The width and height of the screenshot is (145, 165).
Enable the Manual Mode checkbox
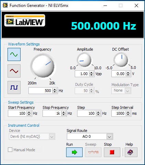(x=10, y=150)
